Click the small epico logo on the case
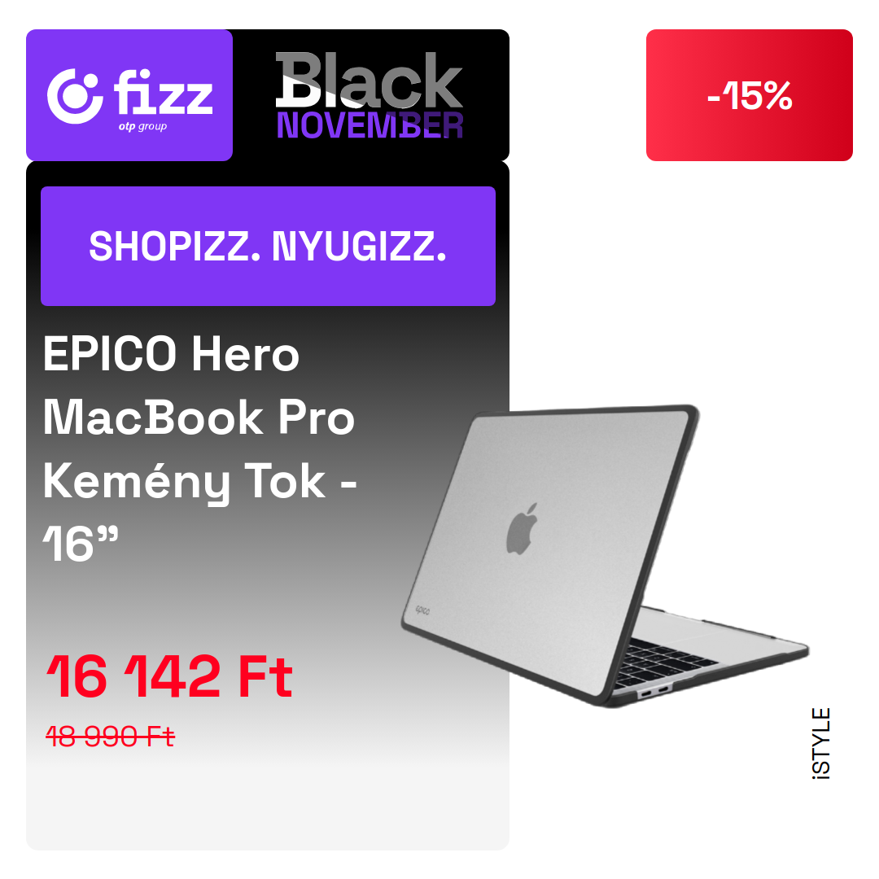This screenshot has height=879, width=879. (422, 610)
